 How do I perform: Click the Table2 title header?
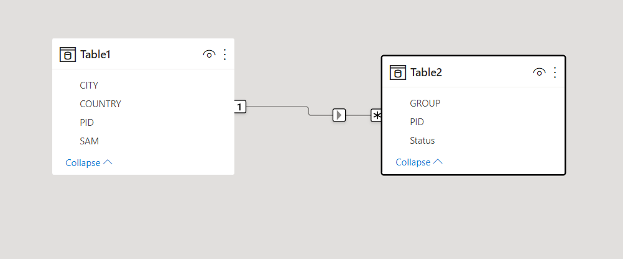[426, 72]
